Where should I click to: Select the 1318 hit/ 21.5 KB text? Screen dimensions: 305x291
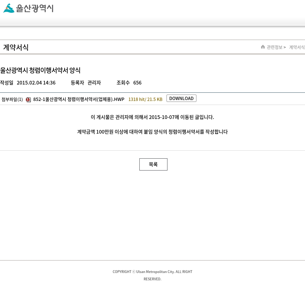click(x=145, y=99)
